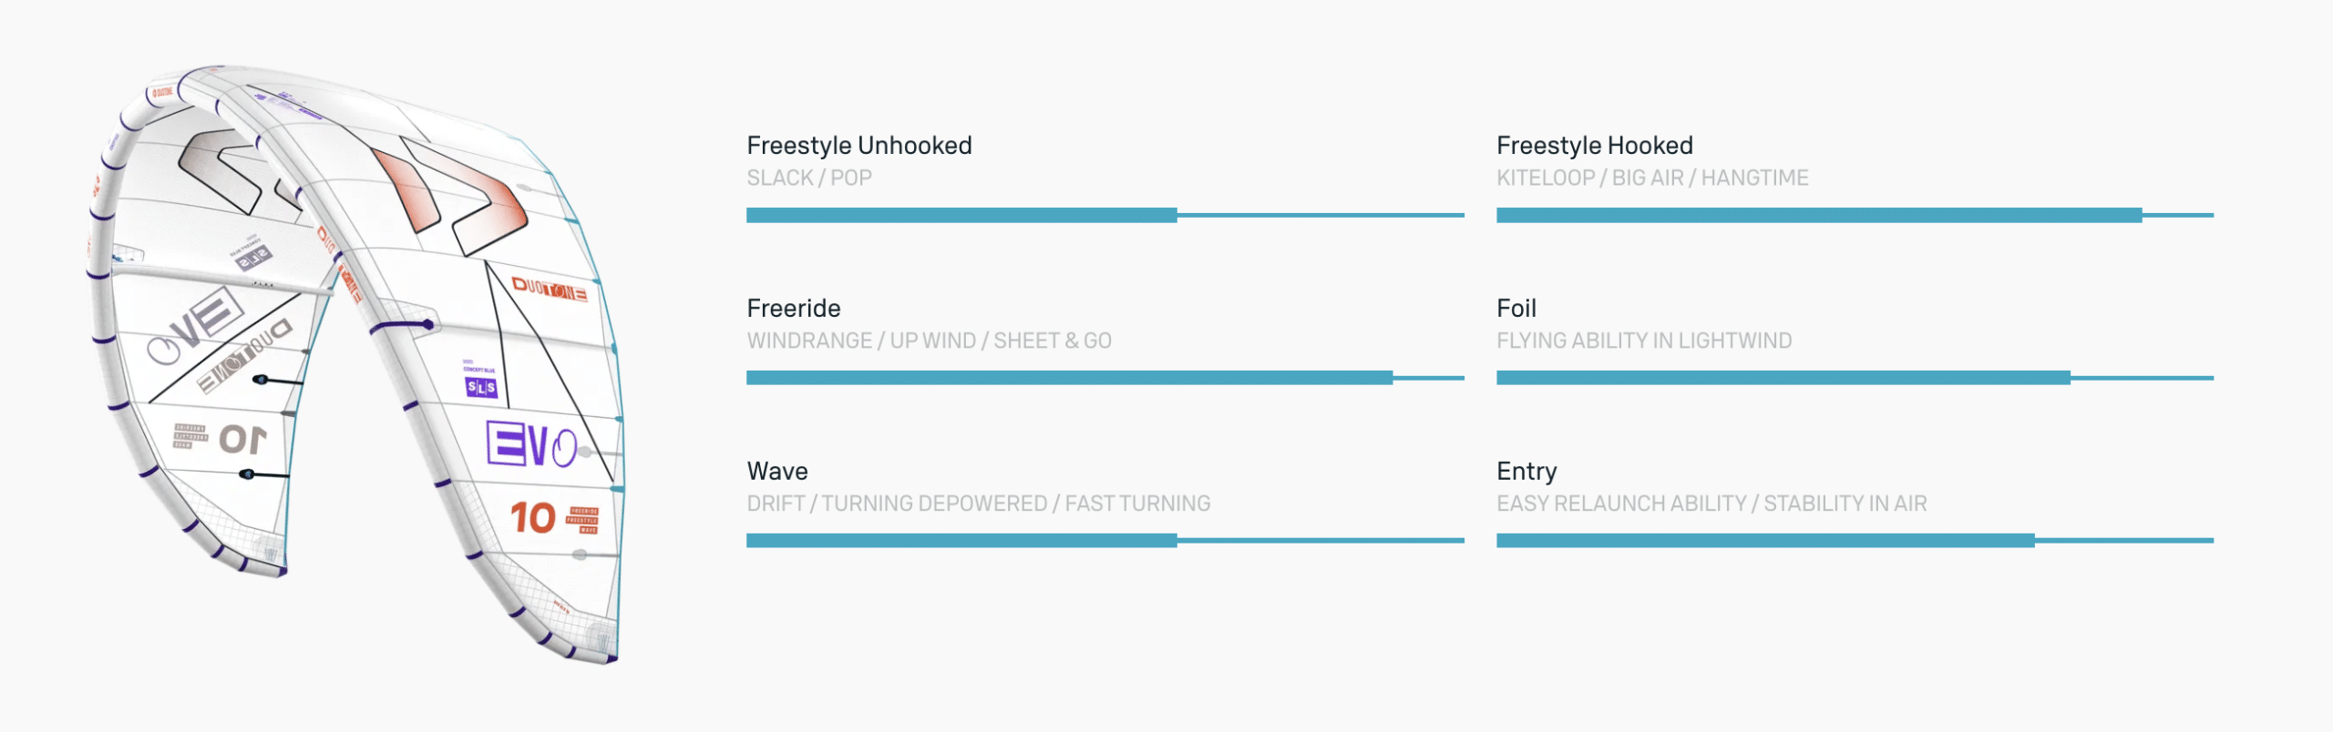This screenshot has width=2333, height=732.
Task: Click the Freeride heading text
Action: tap(793, 309)
